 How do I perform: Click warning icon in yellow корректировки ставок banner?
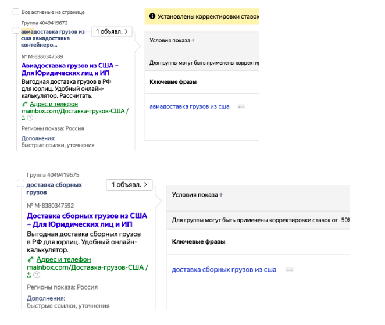(152, 16)
